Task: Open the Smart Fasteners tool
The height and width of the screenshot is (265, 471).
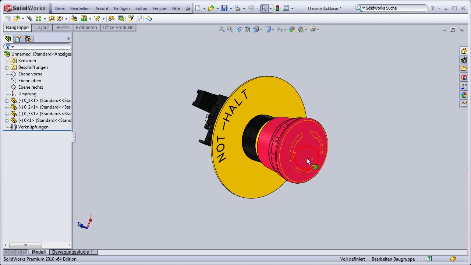Action: tap(52, 18)
